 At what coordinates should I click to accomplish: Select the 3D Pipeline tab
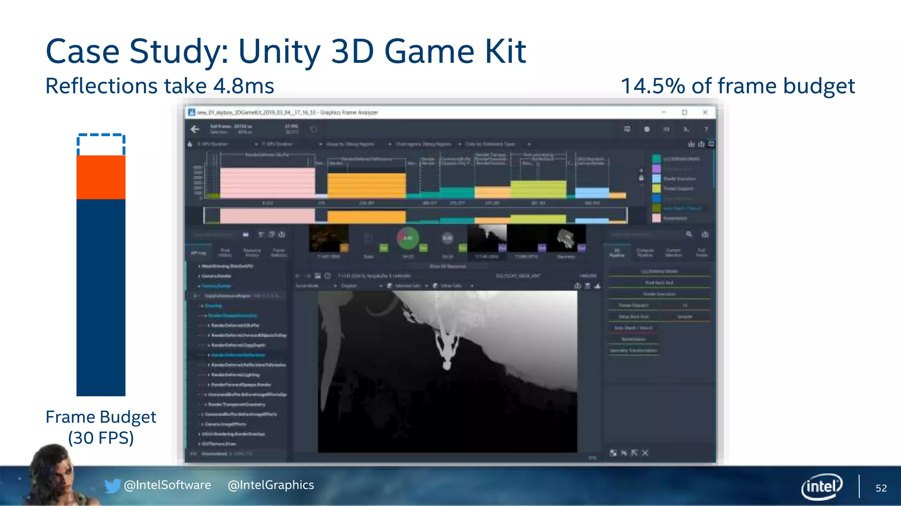(617, 253)
